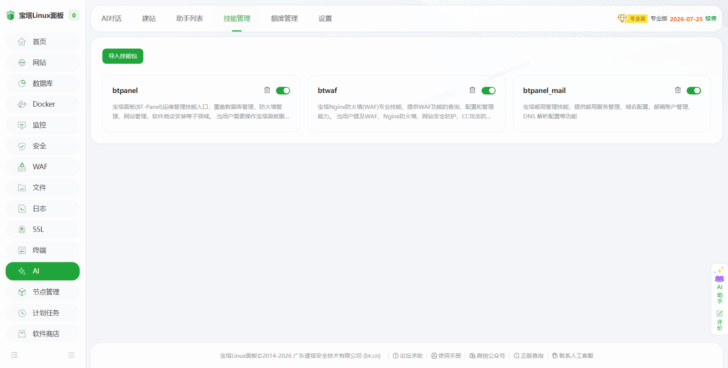
Task: Open the WAF sidebar item
Action: 42,167
